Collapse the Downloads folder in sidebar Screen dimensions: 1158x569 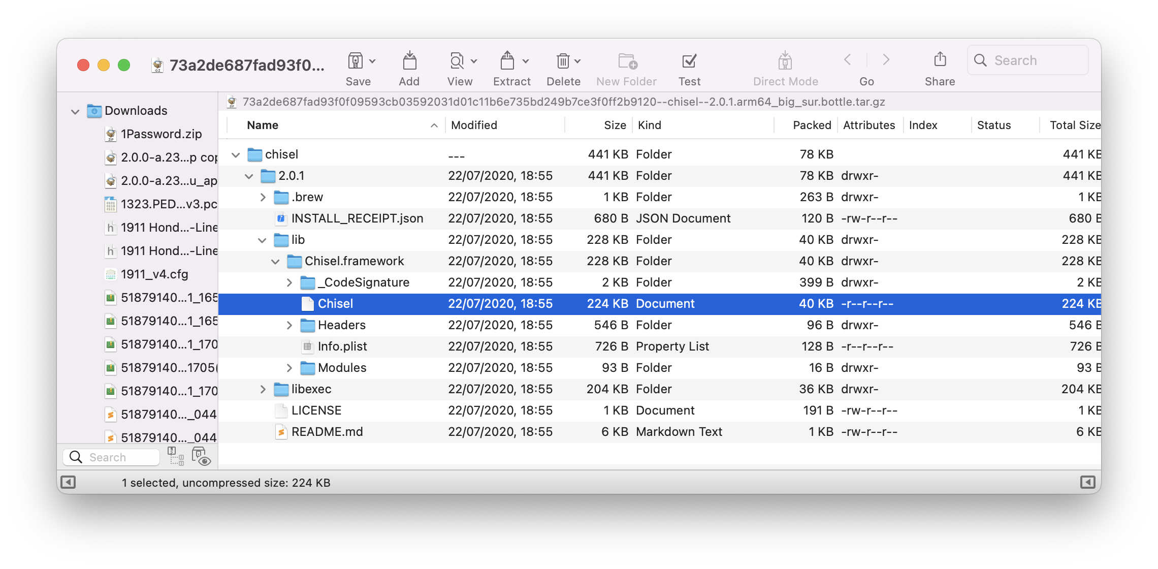[x=75, y=111]
